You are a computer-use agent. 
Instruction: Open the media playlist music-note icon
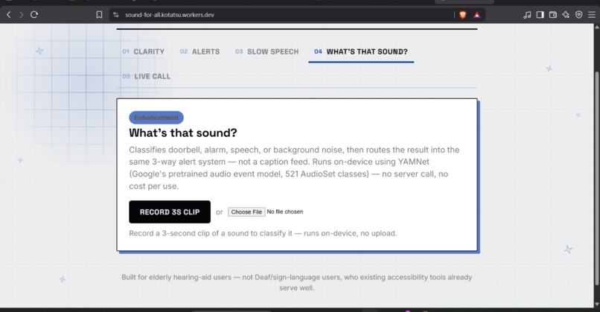click(527, 15)
